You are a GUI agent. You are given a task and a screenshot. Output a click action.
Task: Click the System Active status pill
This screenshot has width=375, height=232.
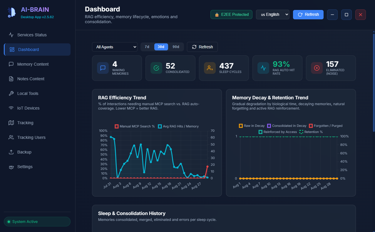coord(37,222)
